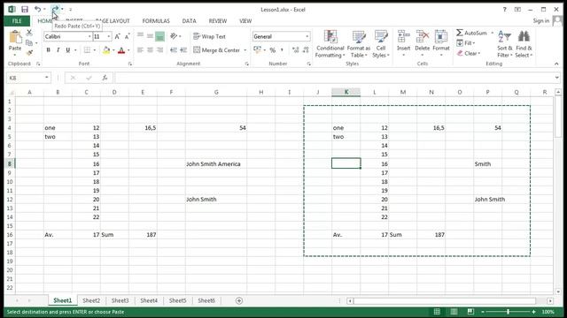567x318 pixels.
Task: Toggle Italic formatting
Action: (58, 50)
